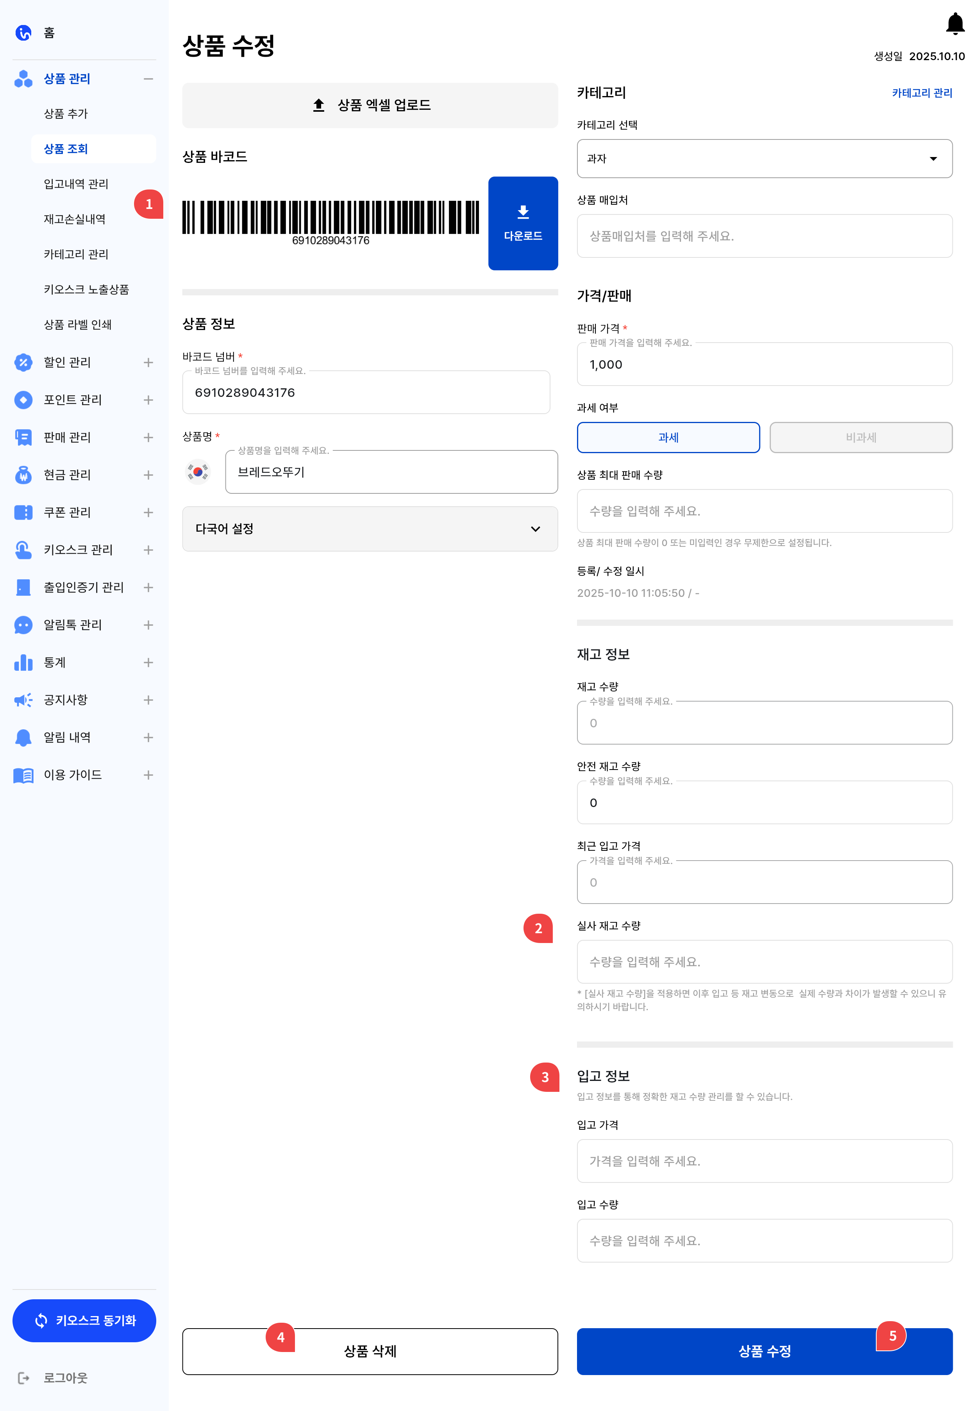Open the 상품 라벨 인쇄 menu item
This screenshot has height=1411, width=979.
pos(77,324)
